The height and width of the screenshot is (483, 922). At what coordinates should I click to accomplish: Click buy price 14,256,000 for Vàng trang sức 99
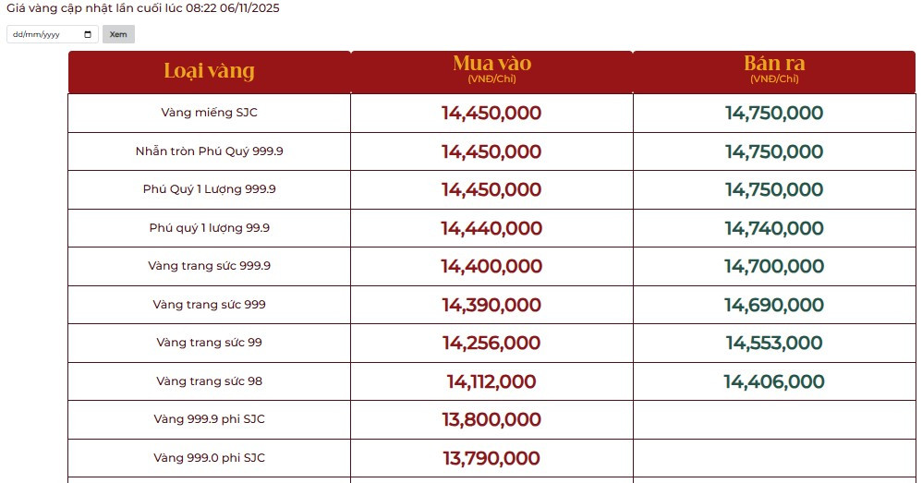[x=491, y=344]
